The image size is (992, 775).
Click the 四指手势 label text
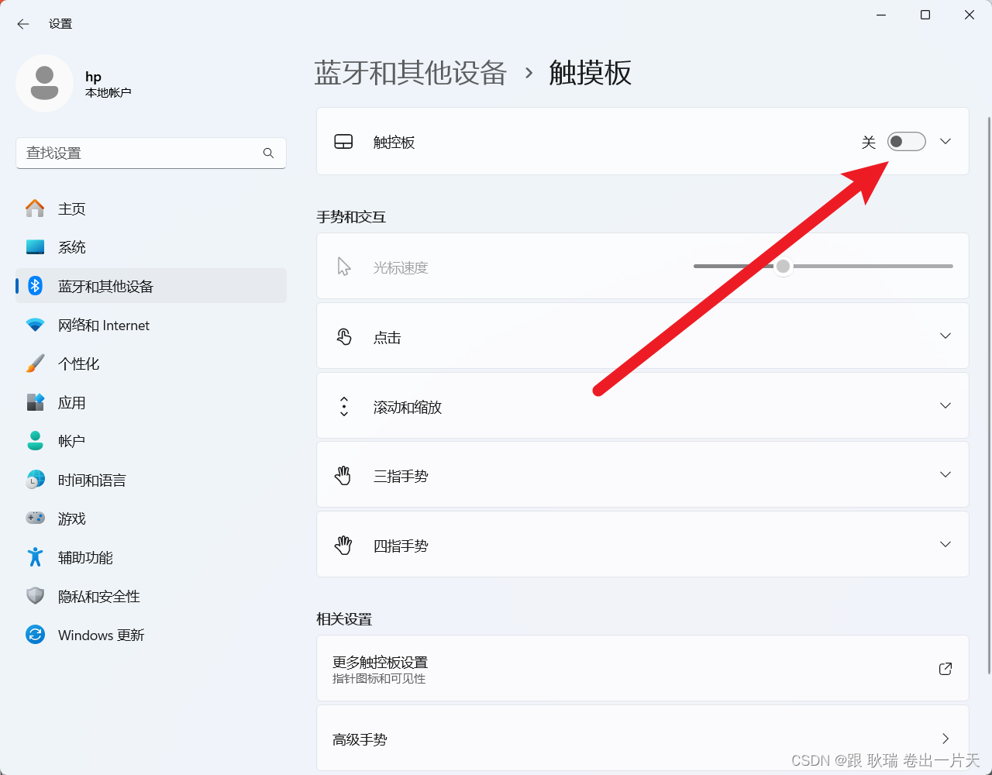click(x=401, y=546)
